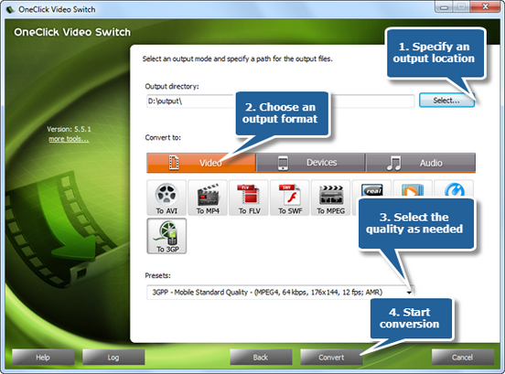Select the orange play-button media format icon
This screenshot has width=505, height=374.
pos(413,189)
